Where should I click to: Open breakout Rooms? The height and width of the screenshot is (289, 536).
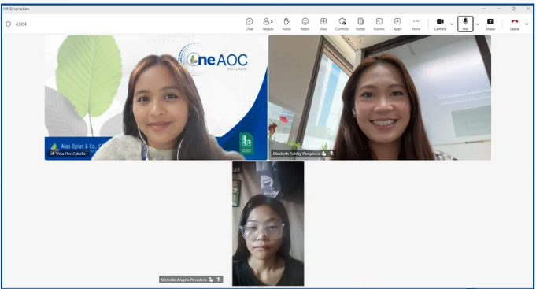pyautogui.click(x=379, y=24)
